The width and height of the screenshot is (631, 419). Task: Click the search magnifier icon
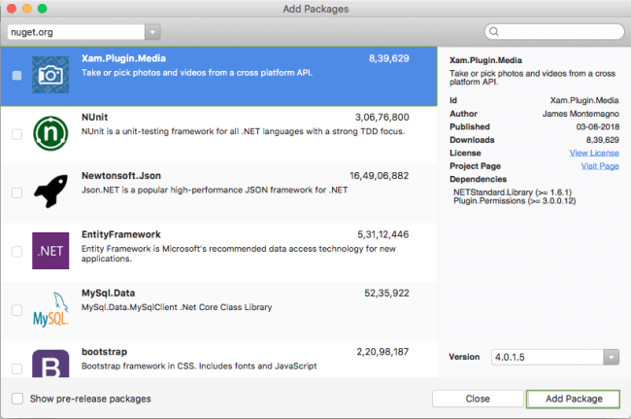pyautogui.click(x=497, y=32)
